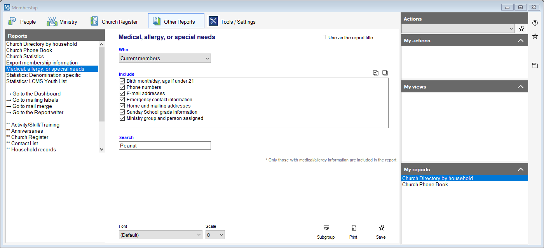Click the Search field containing 'Peanut'
This screenshot has height=248, width=544.
[164, 146]
